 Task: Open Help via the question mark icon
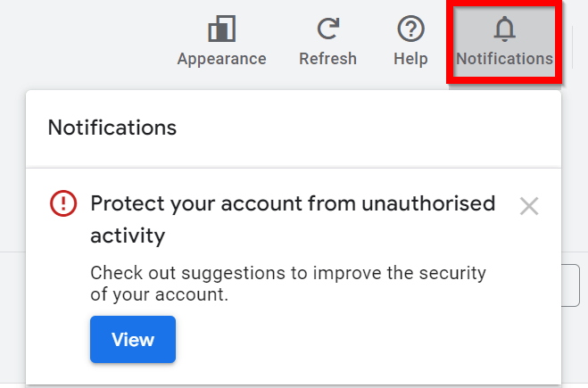point(410,29)
